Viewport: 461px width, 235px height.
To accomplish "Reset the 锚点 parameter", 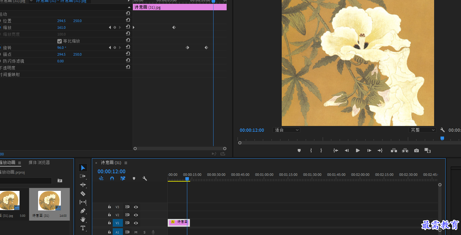I will pos(128,54).
